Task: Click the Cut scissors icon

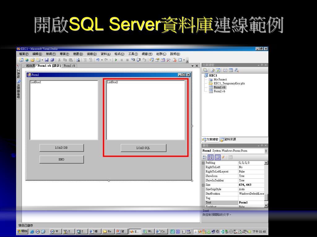Action: [x=59, y=60]
